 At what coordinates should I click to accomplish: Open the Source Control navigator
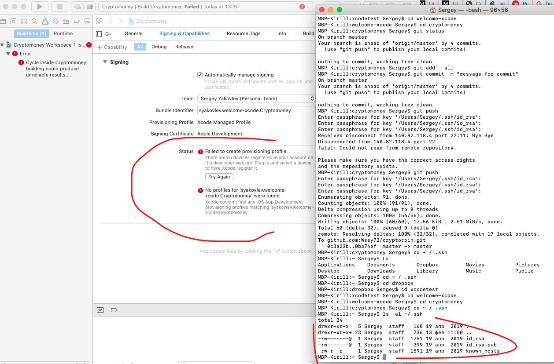13,21
